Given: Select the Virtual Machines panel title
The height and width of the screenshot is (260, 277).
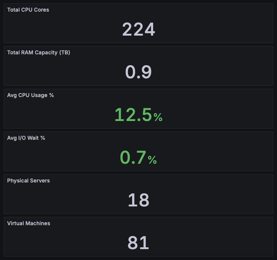Looking at the screenshot, I should (29, 223).
